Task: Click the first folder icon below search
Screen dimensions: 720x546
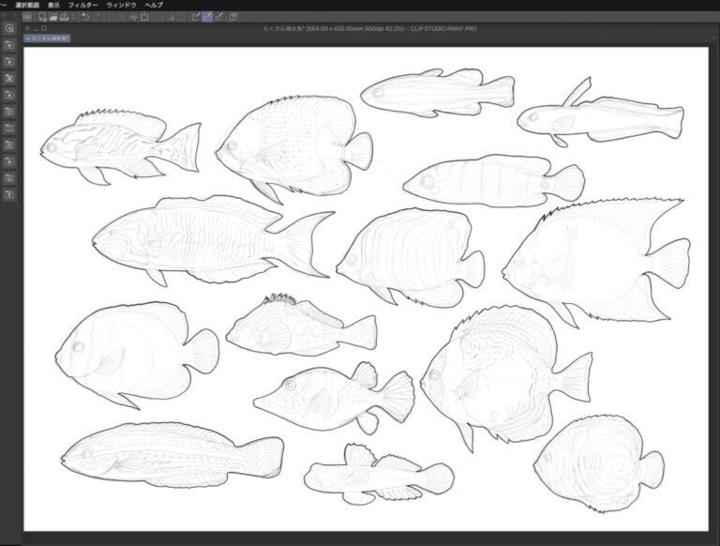Action: click(x=9, y=44)
